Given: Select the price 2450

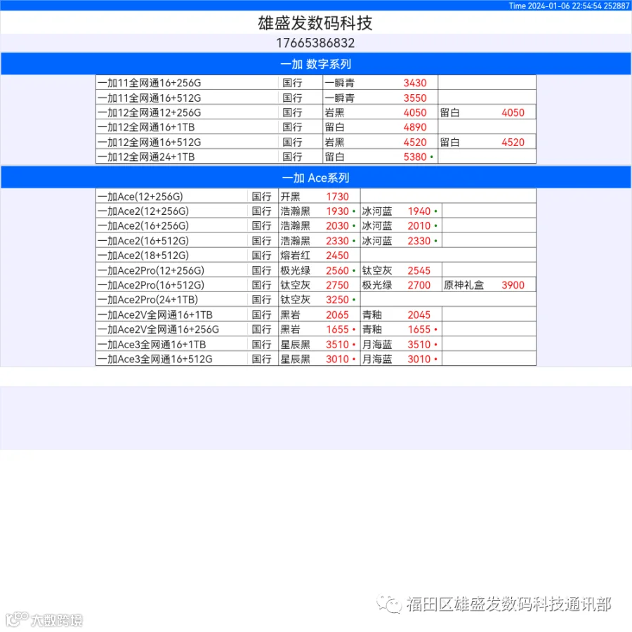Looking at the screenshot, I should [337, 256].
